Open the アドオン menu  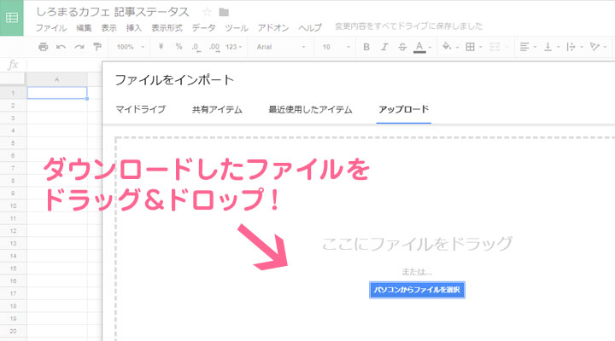(x=273, y=28)
